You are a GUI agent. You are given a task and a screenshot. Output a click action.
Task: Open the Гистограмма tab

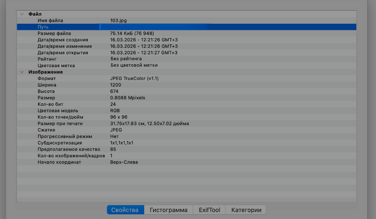coord(168,210)
